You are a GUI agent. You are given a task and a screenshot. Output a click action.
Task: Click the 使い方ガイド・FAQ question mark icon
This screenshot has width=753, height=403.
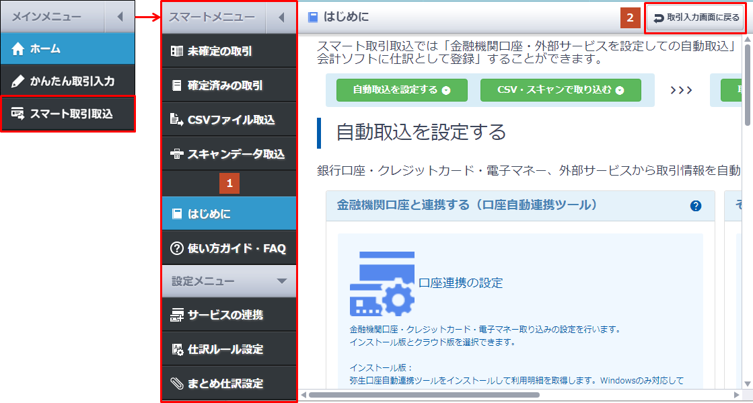pos(176,248)
